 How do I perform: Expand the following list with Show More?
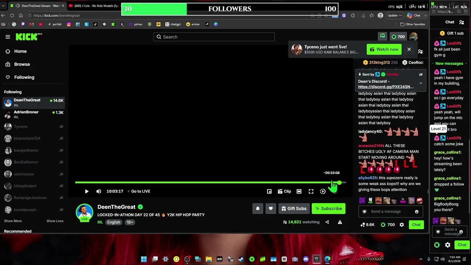coord(13,221)
